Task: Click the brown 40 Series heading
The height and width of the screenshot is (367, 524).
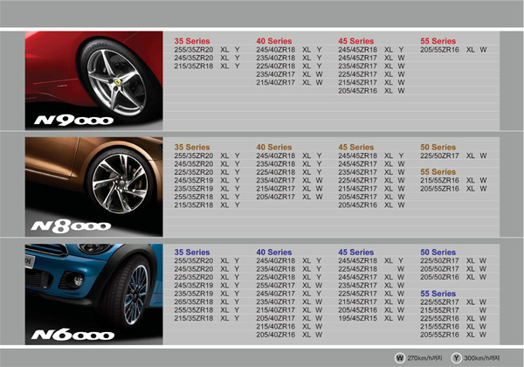Action: 274,147
